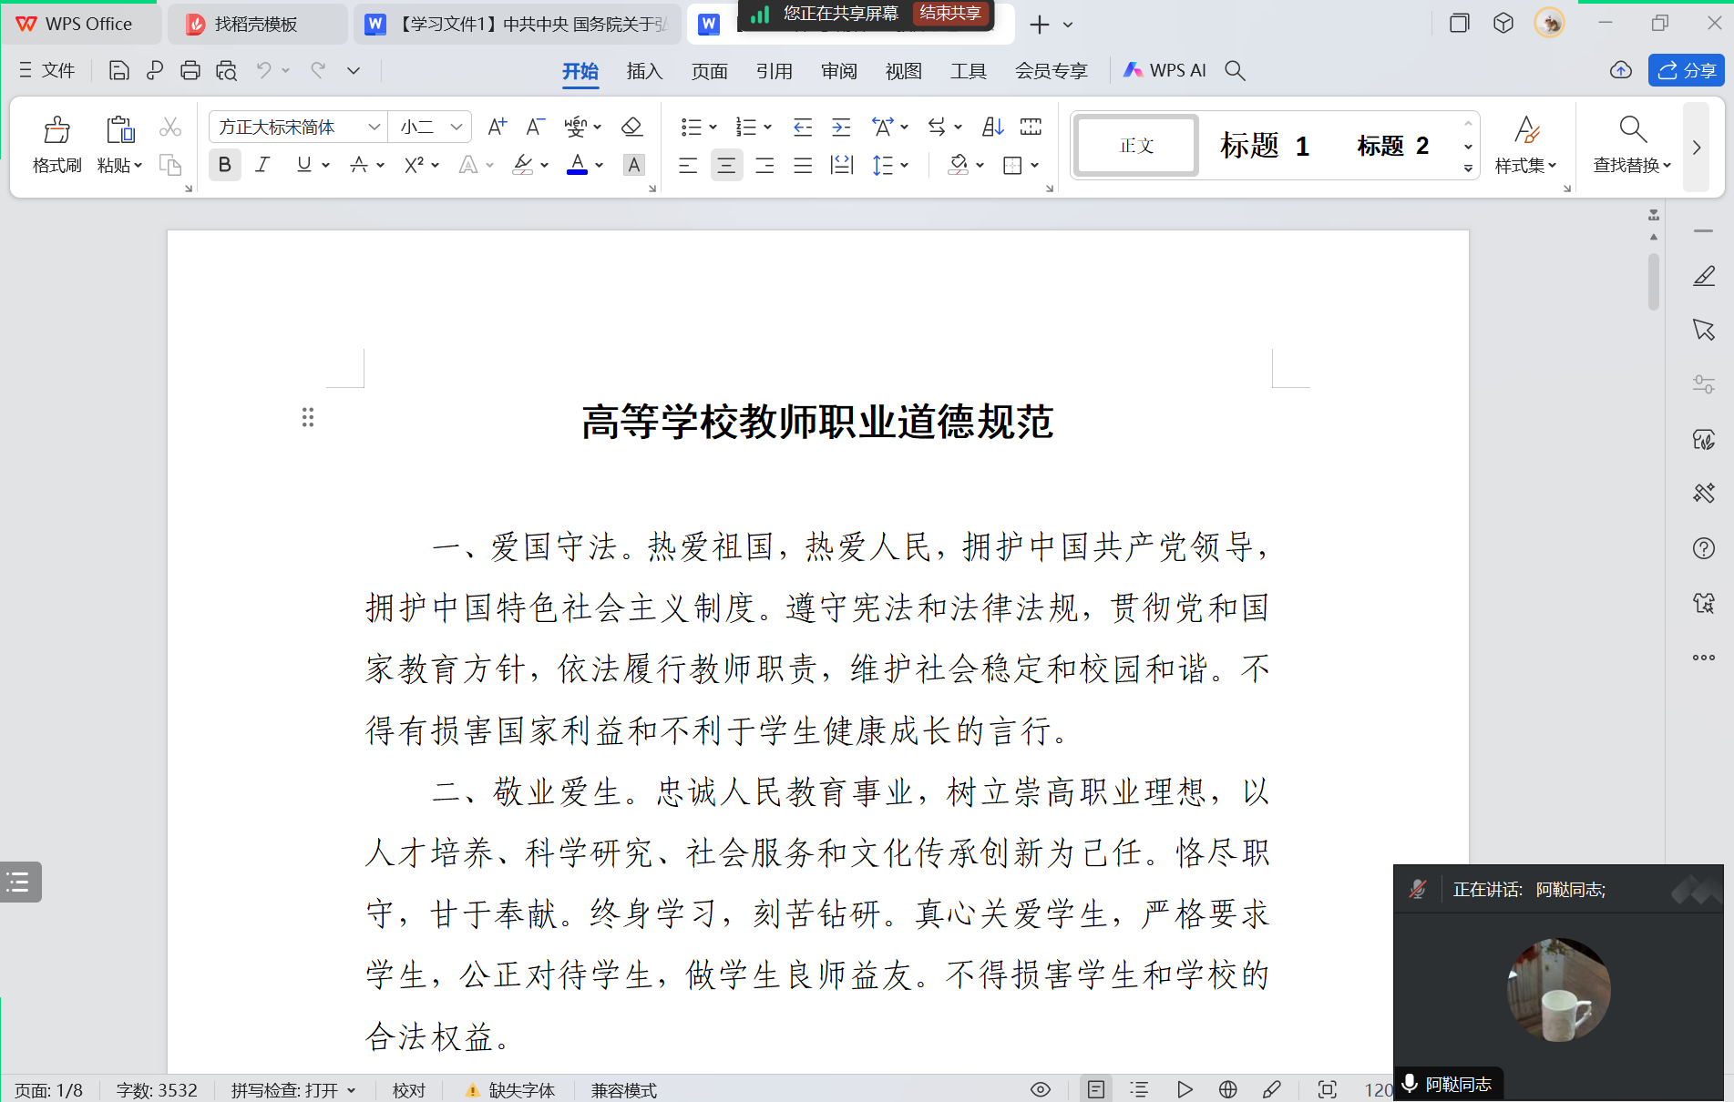Click the center align icon

tap(726, 165)
